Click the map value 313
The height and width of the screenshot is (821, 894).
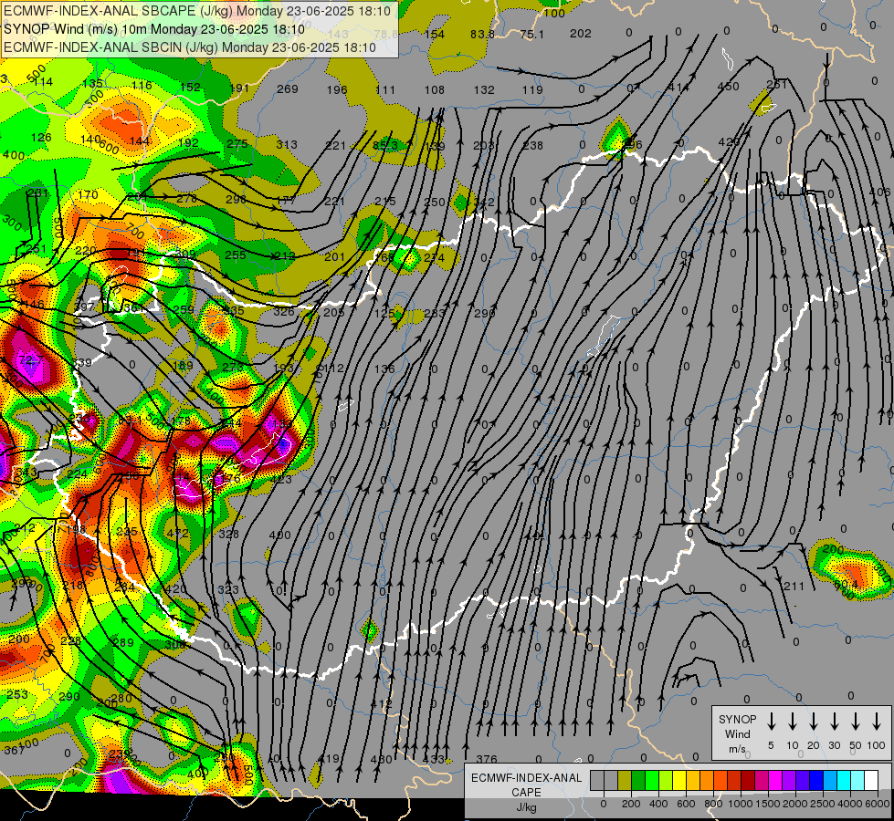[x=287, y=145]
